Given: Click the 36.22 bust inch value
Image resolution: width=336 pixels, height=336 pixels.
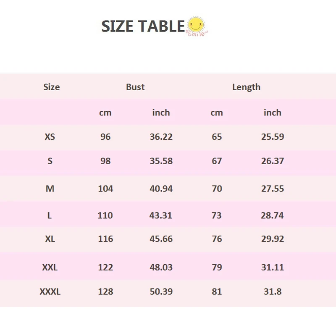Looking at the screenshot, I should 161,136.
